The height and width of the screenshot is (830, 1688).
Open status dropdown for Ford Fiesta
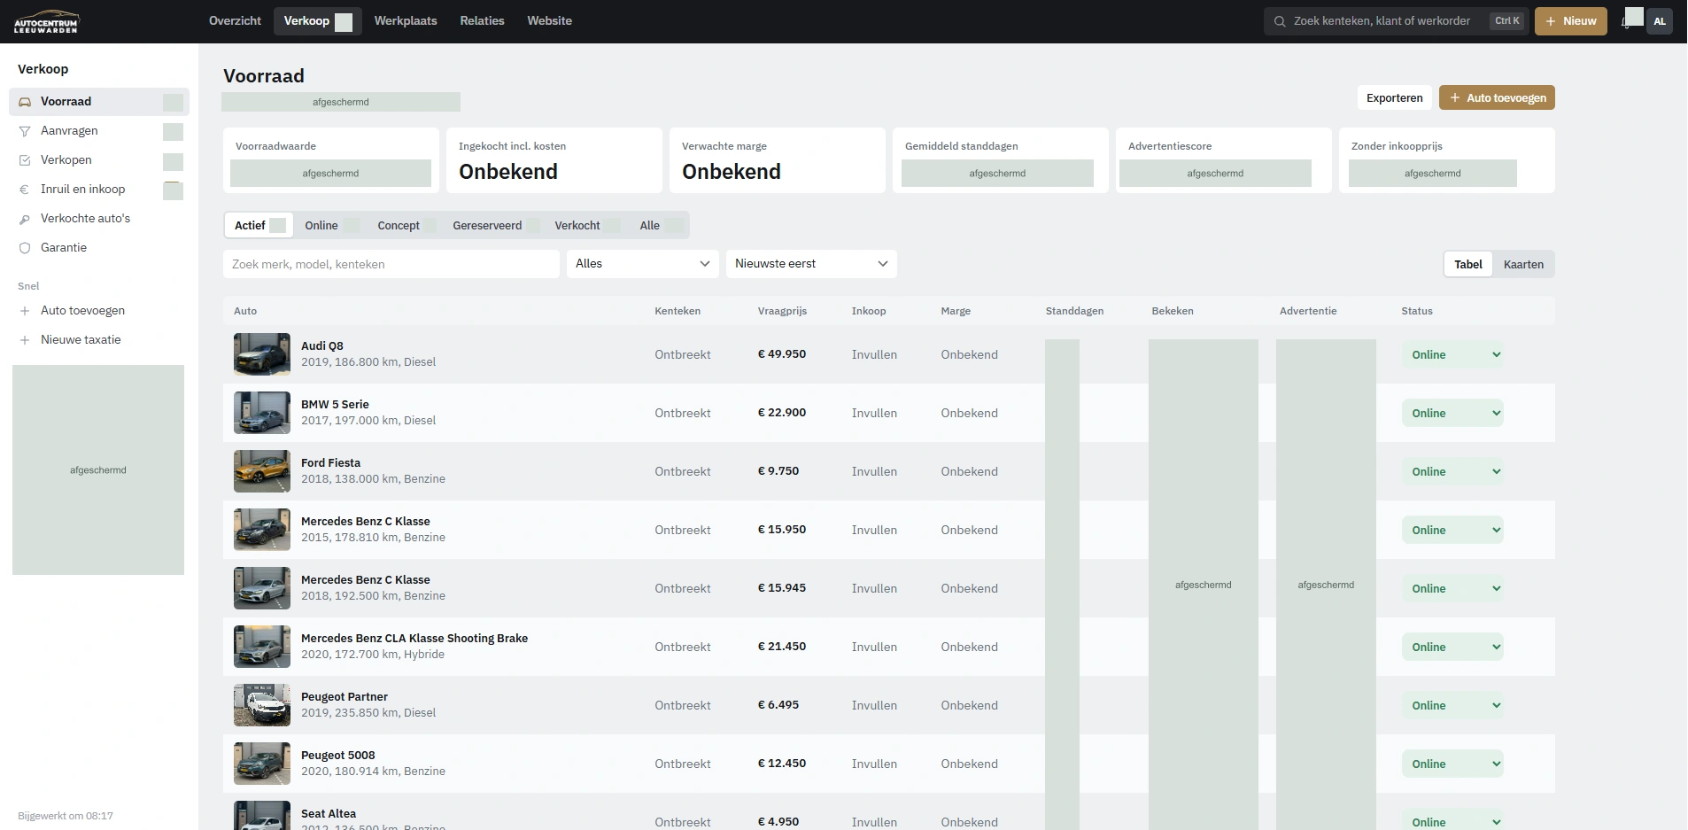click(1452, 471)
